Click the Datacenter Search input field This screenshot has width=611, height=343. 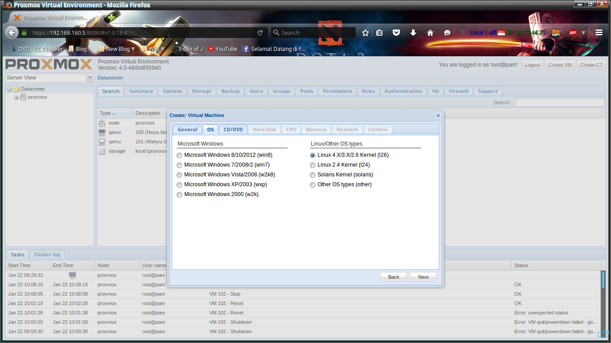(x=560, y=102)
